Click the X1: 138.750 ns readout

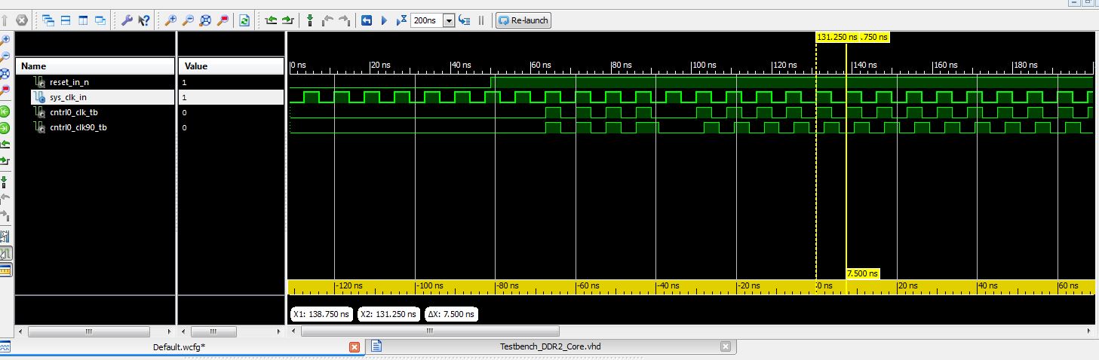(321, 314)
